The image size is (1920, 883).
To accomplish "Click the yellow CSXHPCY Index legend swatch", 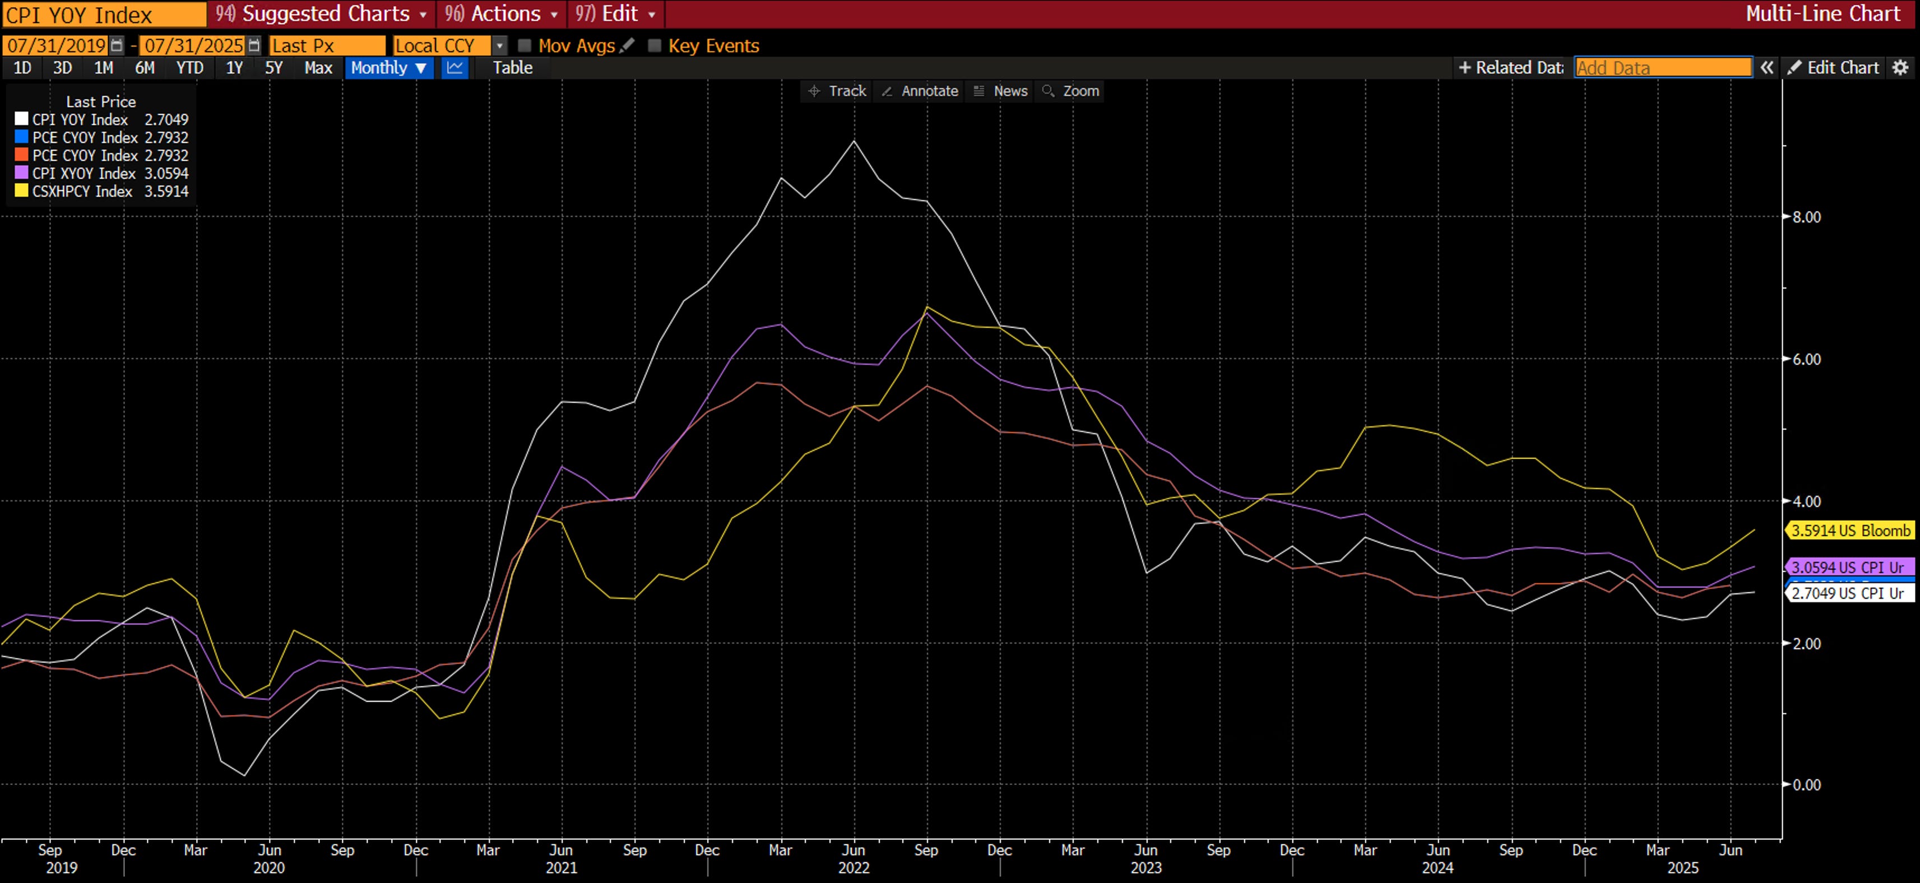I will pos(22,190).
